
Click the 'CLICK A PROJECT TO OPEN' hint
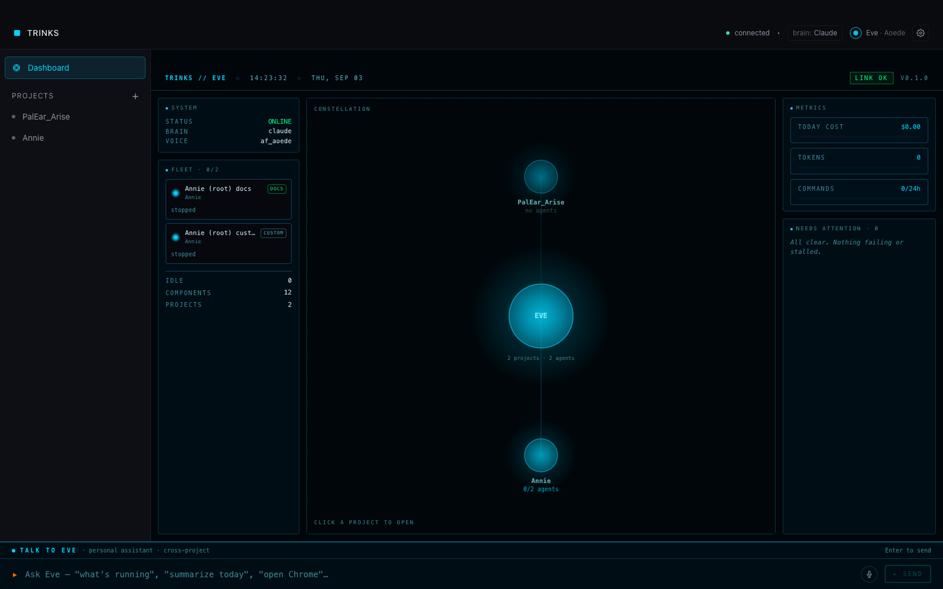pyautogui.click(x=364, y=523)
